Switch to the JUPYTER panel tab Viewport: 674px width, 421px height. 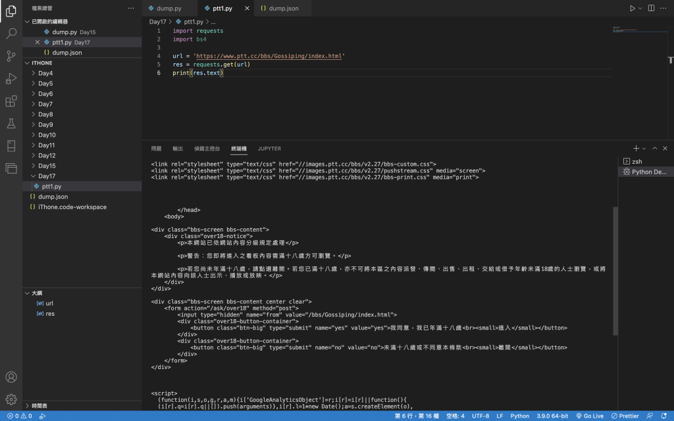[269, 149]
